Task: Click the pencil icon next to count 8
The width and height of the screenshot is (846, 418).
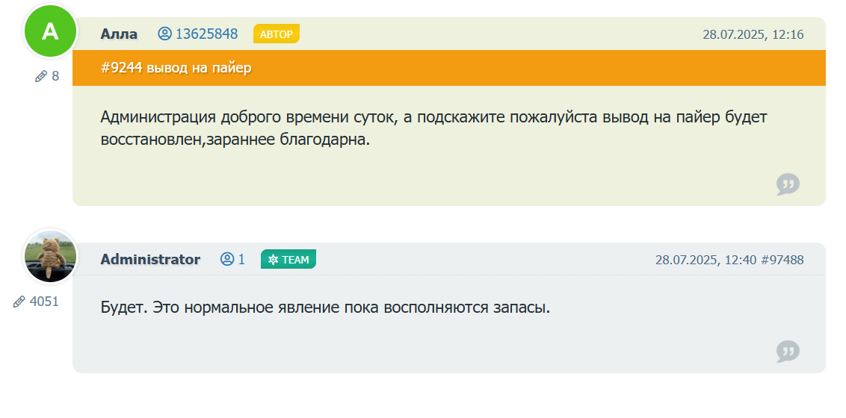Action: tap(41, 76)
